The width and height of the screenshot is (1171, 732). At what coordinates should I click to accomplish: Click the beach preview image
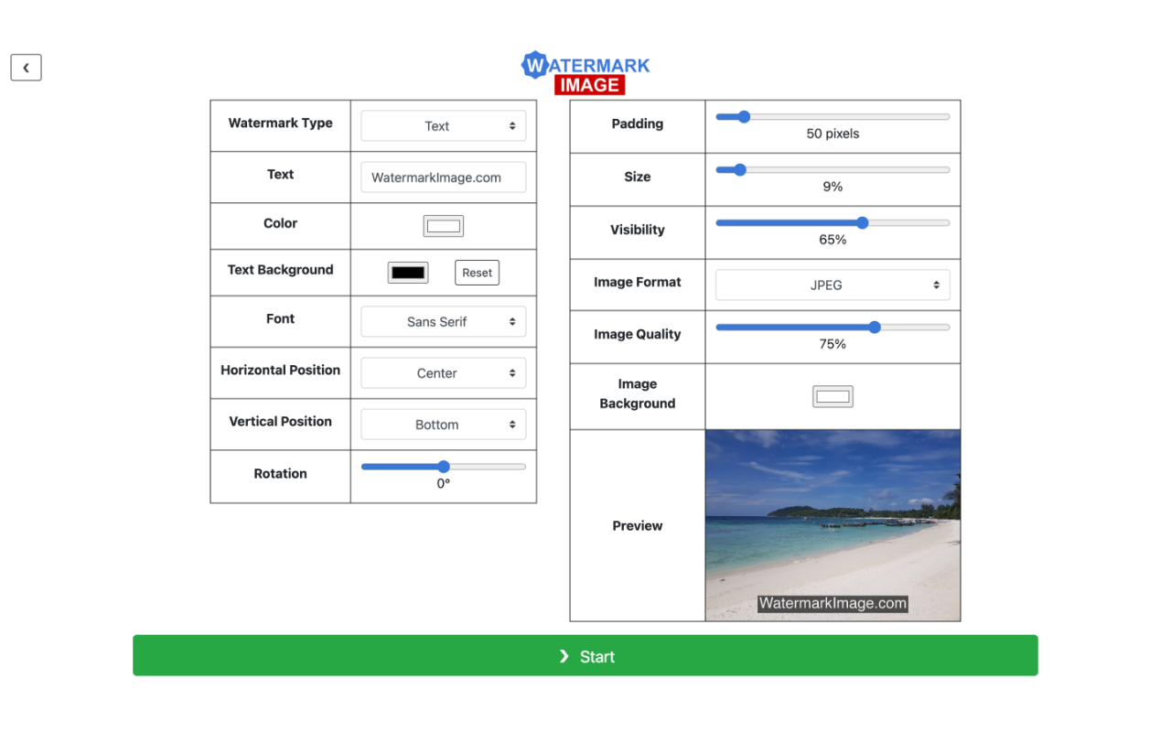pos(833,512)
